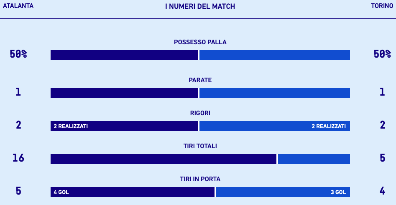396x205 pixels.
Task: Click Torino's short TIRI TOTALI bar
Action: click(x=314, y=159)
